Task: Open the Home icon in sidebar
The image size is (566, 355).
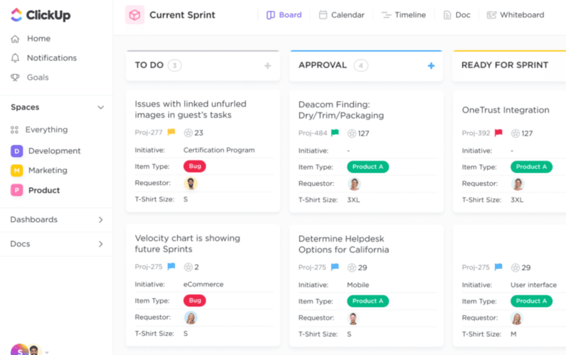Action: click(15, 39)
